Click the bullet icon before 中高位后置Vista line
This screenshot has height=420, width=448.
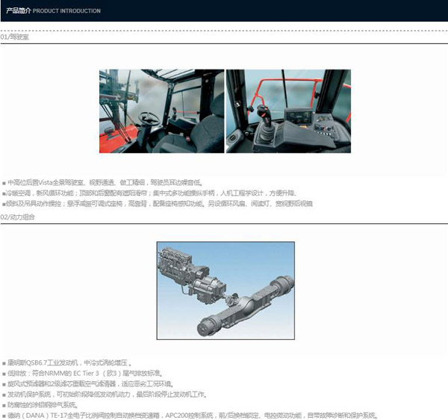4,182
